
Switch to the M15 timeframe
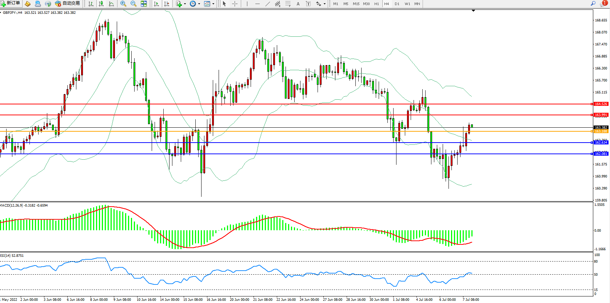[356, 4]
